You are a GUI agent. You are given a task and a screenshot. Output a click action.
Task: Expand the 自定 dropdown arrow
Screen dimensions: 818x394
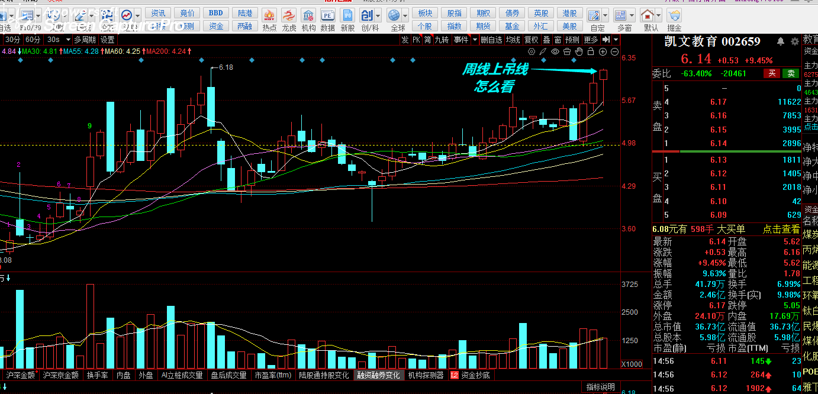click(607, 15)
